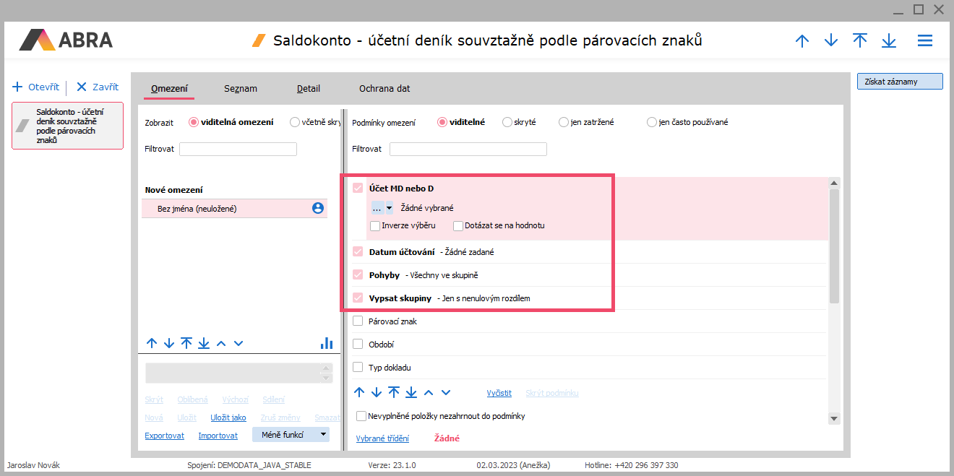Jump to first record using the header arrow
This screenshot has height=476, width=954.
(x=860, y=41)
